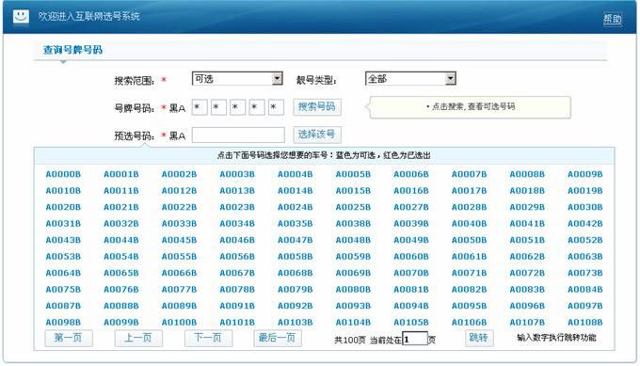Click the 预选号码 text field
The width and height of the screenshot is (640, 366).
tap(238, 135)
